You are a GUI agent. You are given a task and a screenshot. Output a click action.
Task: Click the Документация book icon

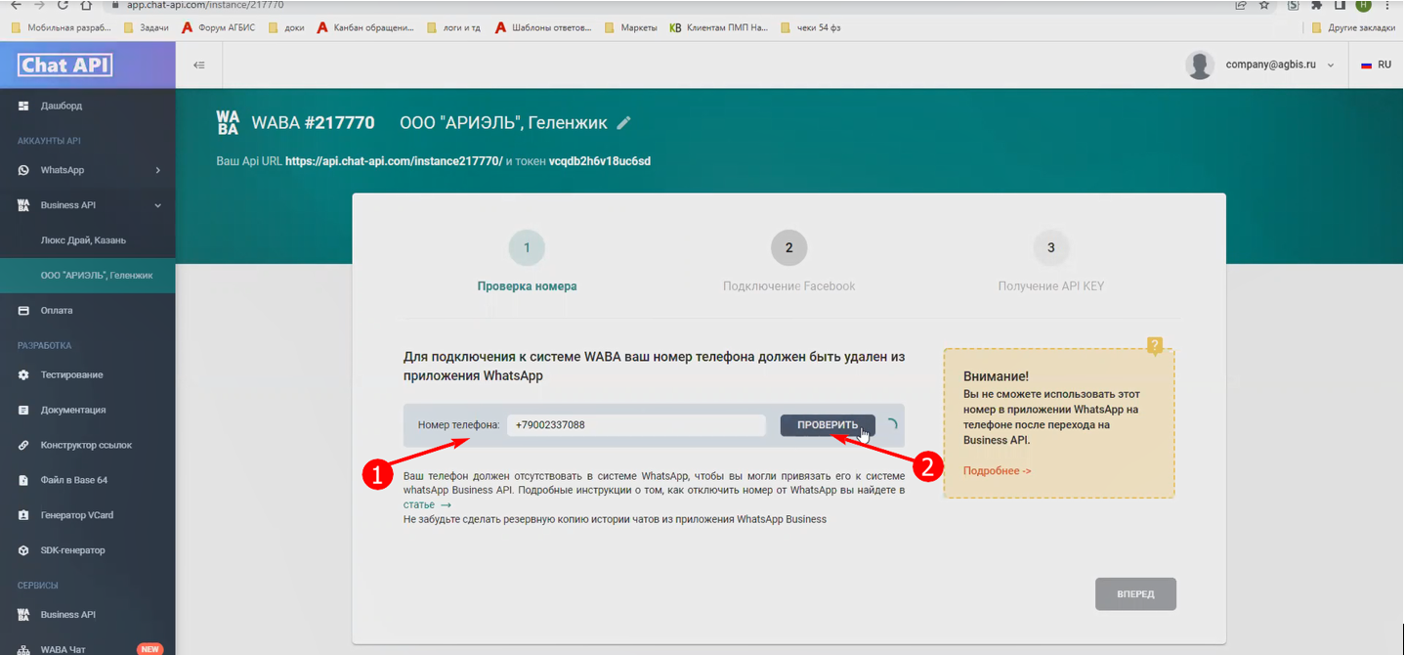(23, 411)
